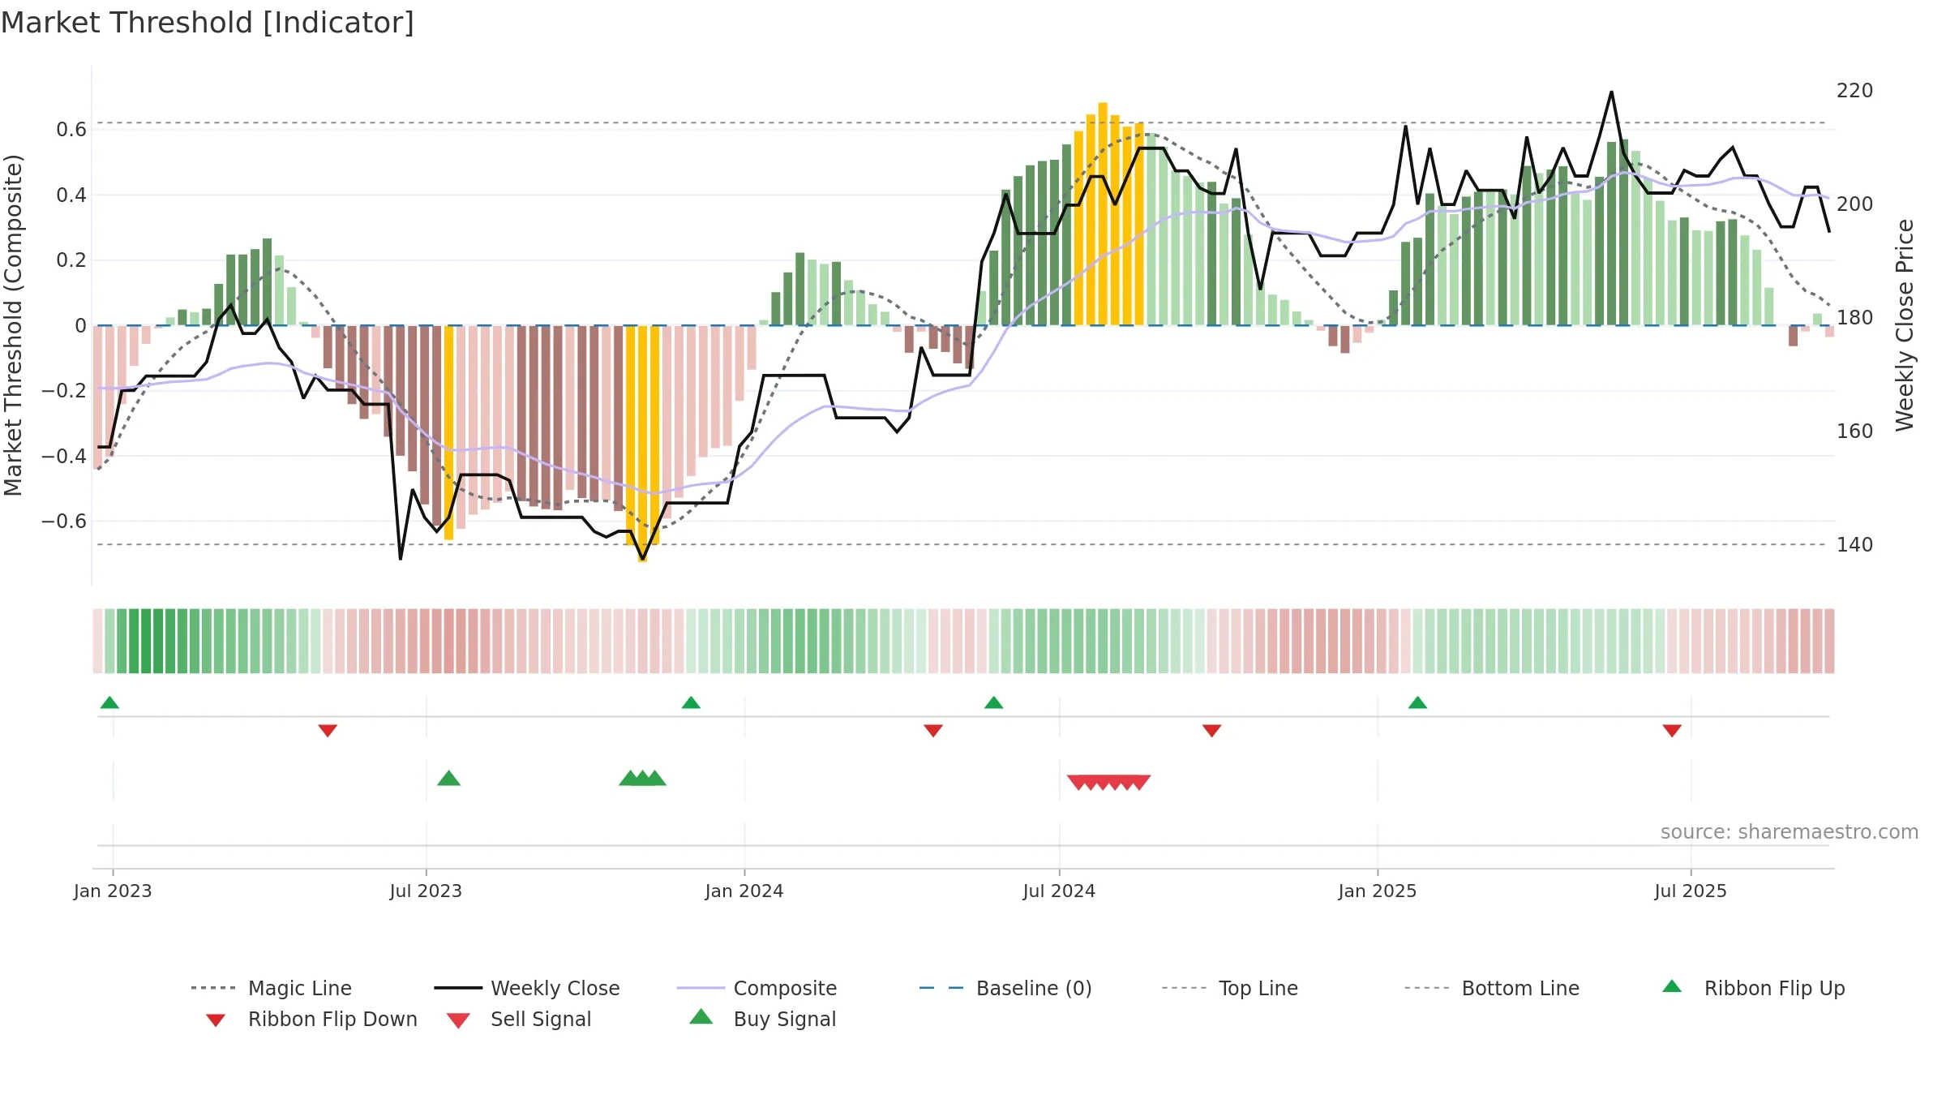This screenshot has height=1095, width=1946.
Task: Toggle the Weekly Close legend entry
Action: point(527,988)
